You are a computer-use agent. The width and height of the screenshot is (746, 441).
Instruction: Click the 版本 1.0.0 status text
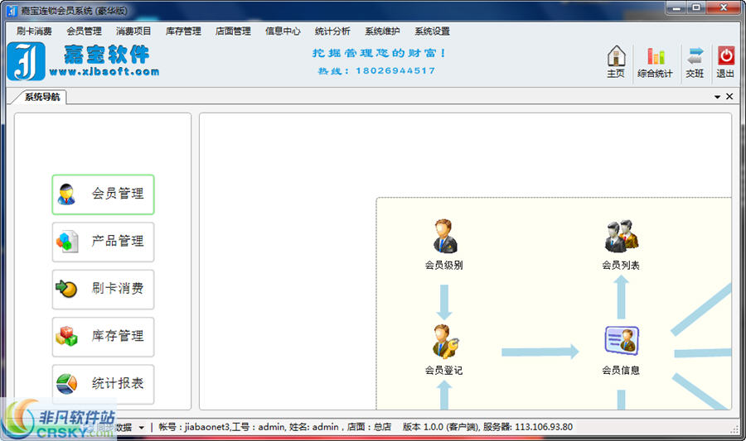pos(423,427)
